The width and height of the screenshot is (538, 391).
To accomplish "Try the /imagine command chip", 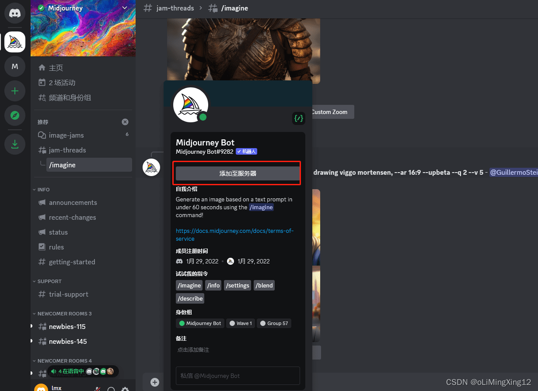I will [x=189, y=285].
